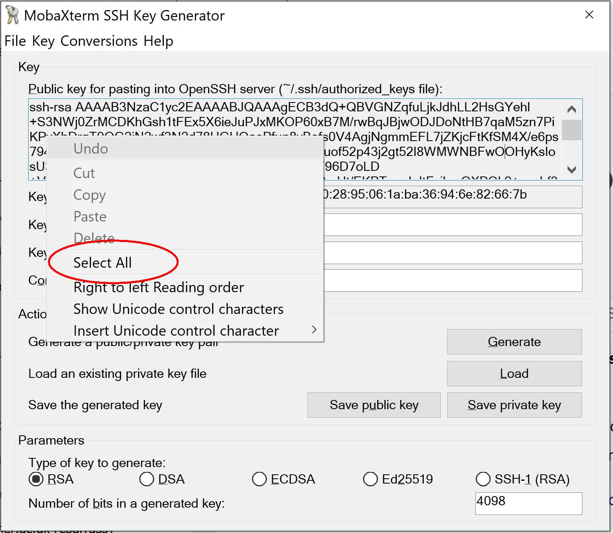
Task: Click Save public key button
Action: (x=374, y=405)
